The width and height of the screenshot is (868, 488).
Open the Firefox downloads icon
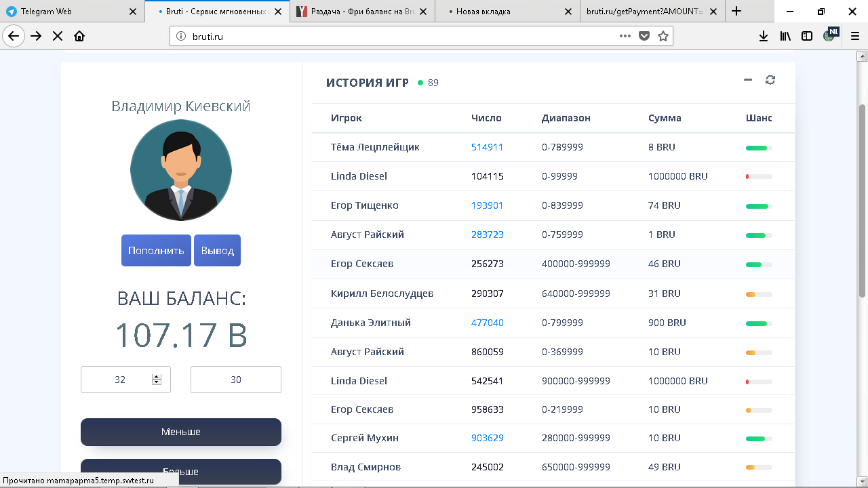coord(764,37)
